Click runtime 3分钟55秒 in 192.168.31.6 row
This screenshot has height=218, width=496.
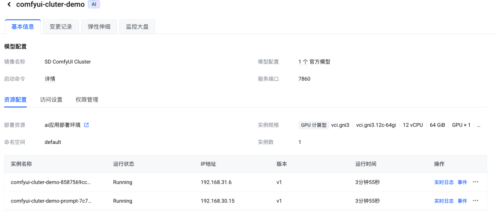click(x=367, y=182)
